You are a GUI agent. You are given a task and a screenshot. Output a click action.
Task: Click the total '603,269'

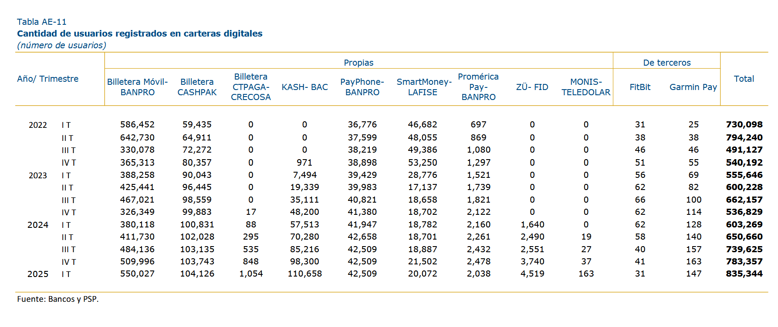point(744,225)
